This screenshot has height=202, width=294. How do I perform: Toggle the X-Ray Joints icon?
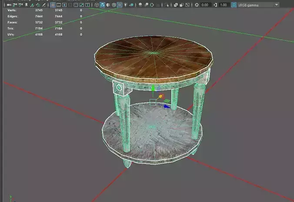[x=187, y=5]
